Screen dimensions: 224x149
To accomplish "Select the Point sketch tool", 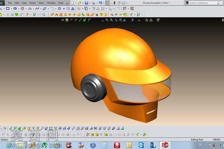I will click(x=64, y=9).
